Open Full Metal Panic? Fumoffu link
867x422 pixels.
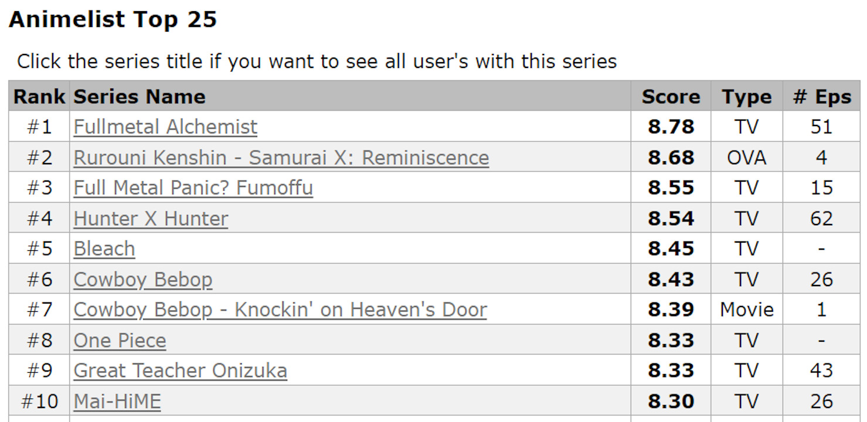click(x=193, y=188)
